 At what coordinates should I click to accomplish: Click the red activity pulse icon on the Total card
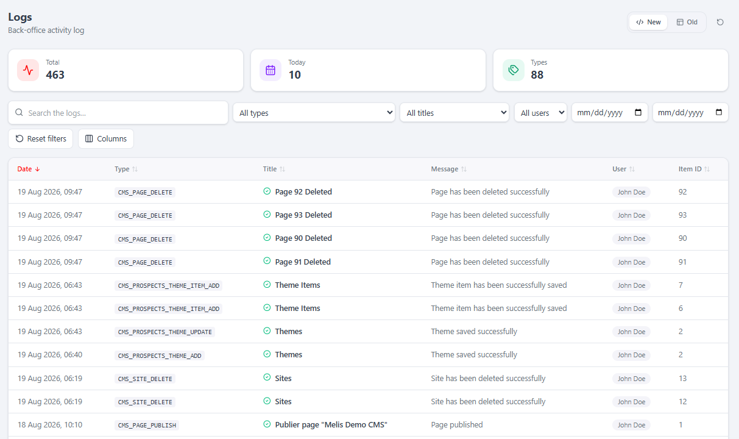tap(28, 70)
